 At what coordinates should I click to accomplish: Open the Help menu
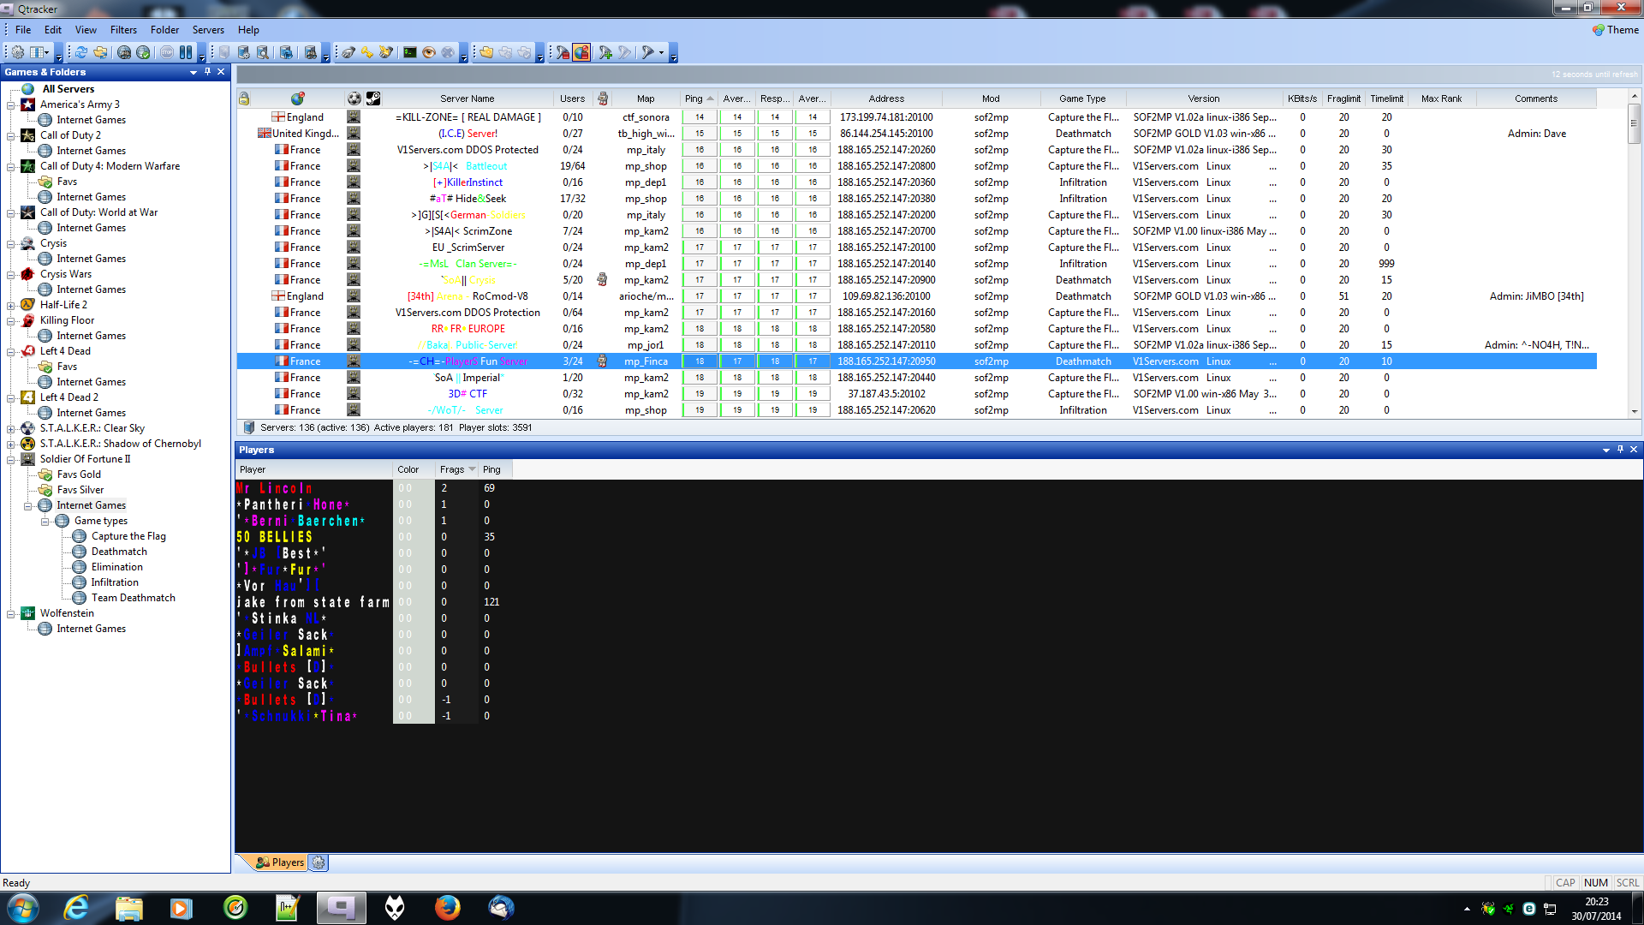248,30
